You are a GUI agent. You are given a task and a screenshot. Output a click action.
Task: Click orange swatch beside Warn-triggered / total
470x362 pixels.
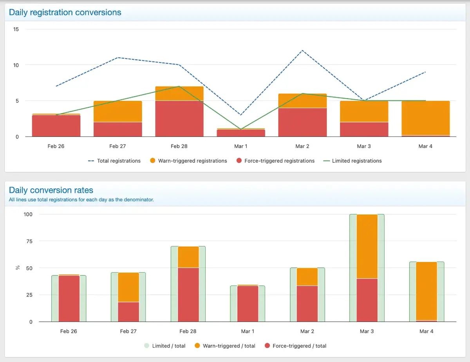click(197, 346)
